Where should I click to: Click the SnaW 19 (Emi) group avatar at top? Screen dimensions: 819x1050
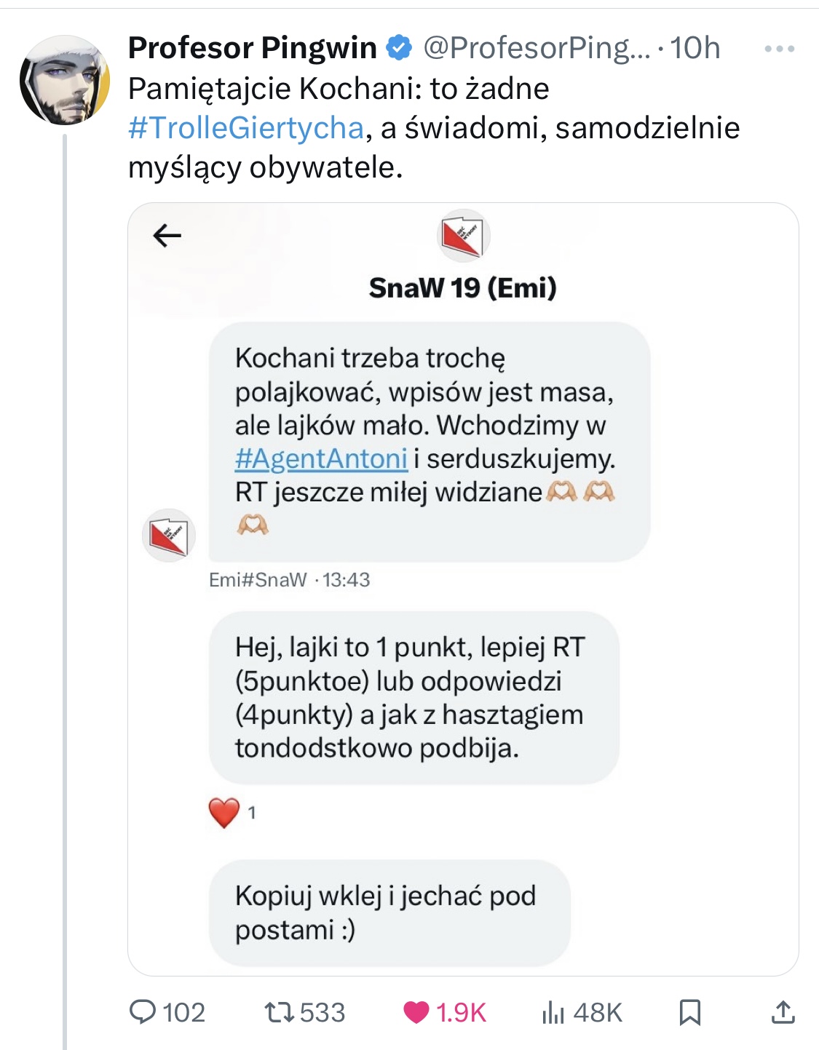[463, 235]
